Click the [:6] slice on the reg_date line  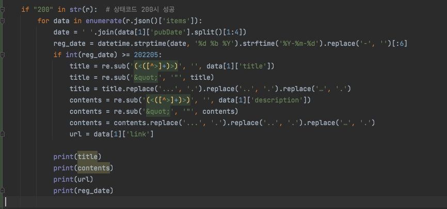pyautogui.click(x=399, y=44)
